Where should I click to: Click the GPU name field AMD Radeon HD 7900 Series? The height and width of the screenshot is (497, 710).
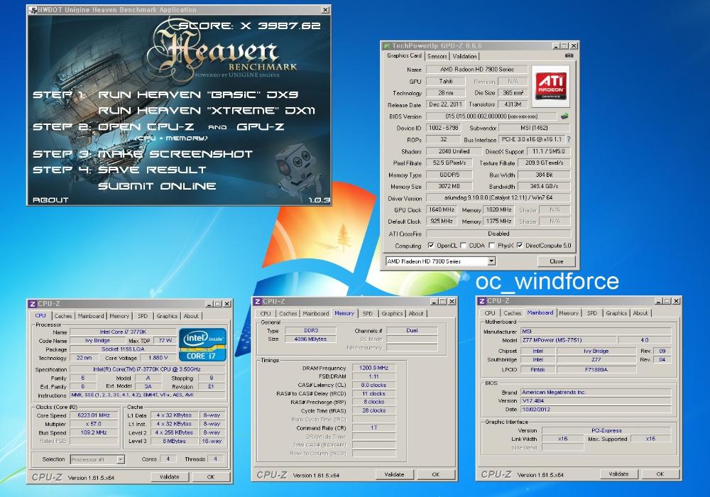(x=477, y=70)
